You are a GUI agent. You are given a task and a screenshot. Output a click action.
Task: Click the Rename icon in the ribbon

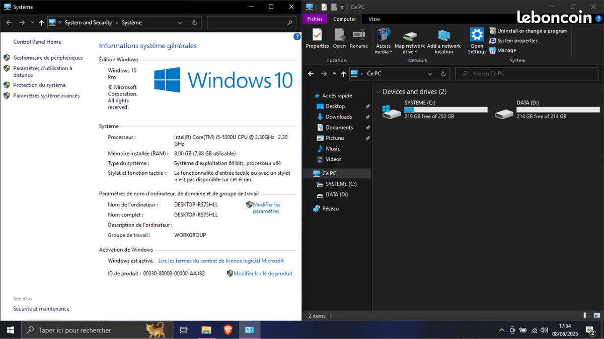[359, 34]
